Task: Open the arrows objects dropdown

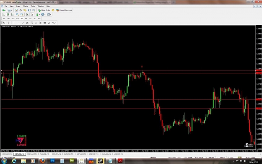Action: pyautogui.click(x=56, y=23)
